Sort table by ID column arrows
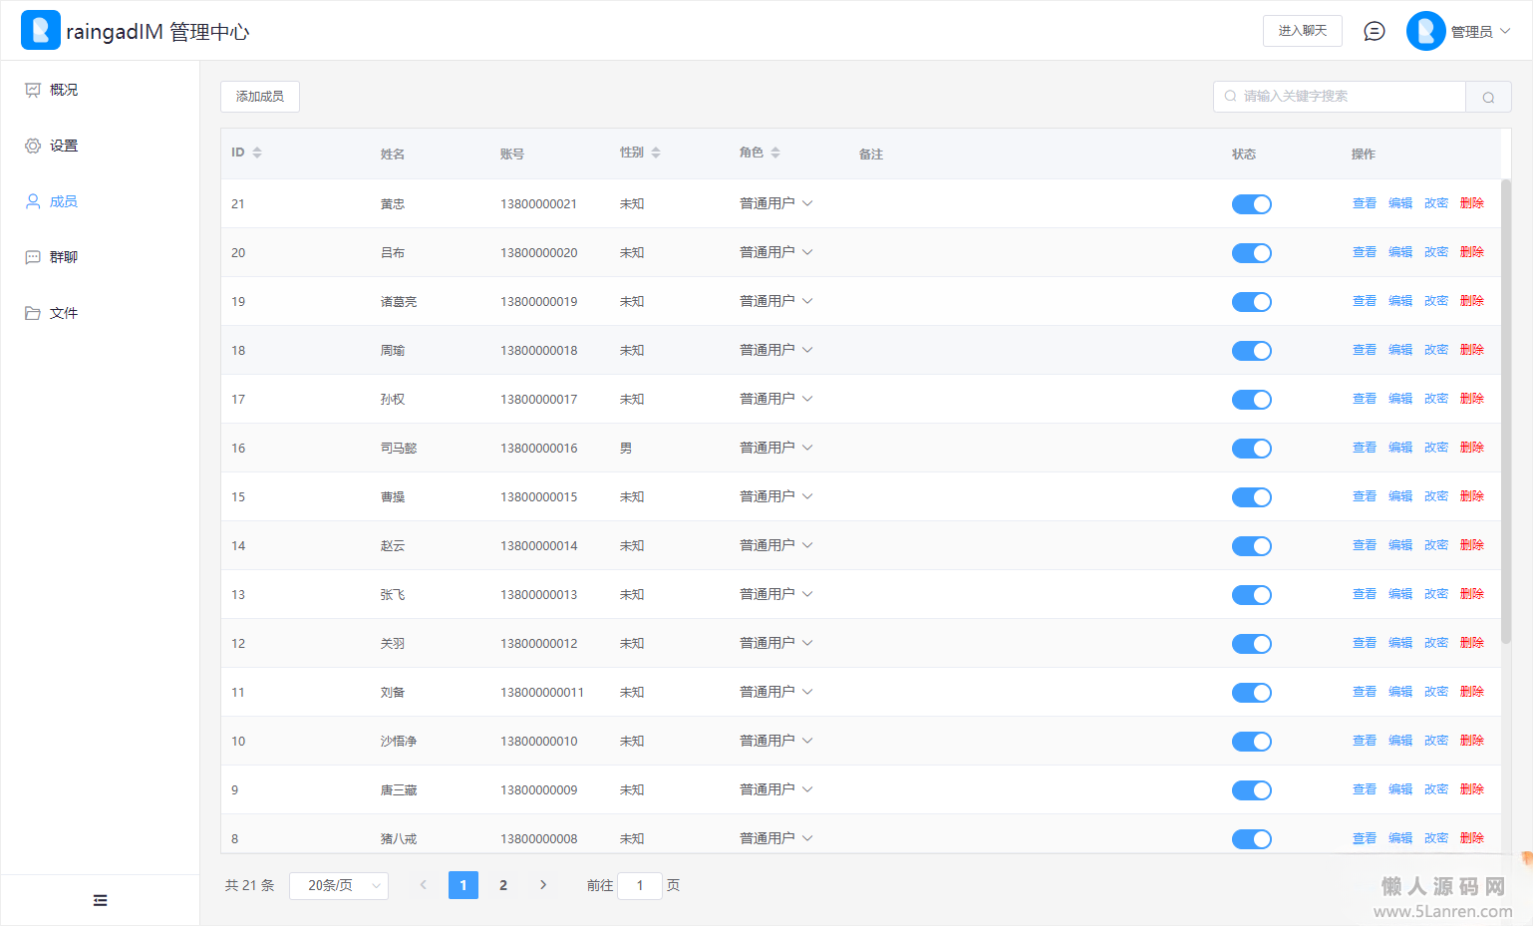The height and width of the screenshot is (926, 1533). click(257, 153)
